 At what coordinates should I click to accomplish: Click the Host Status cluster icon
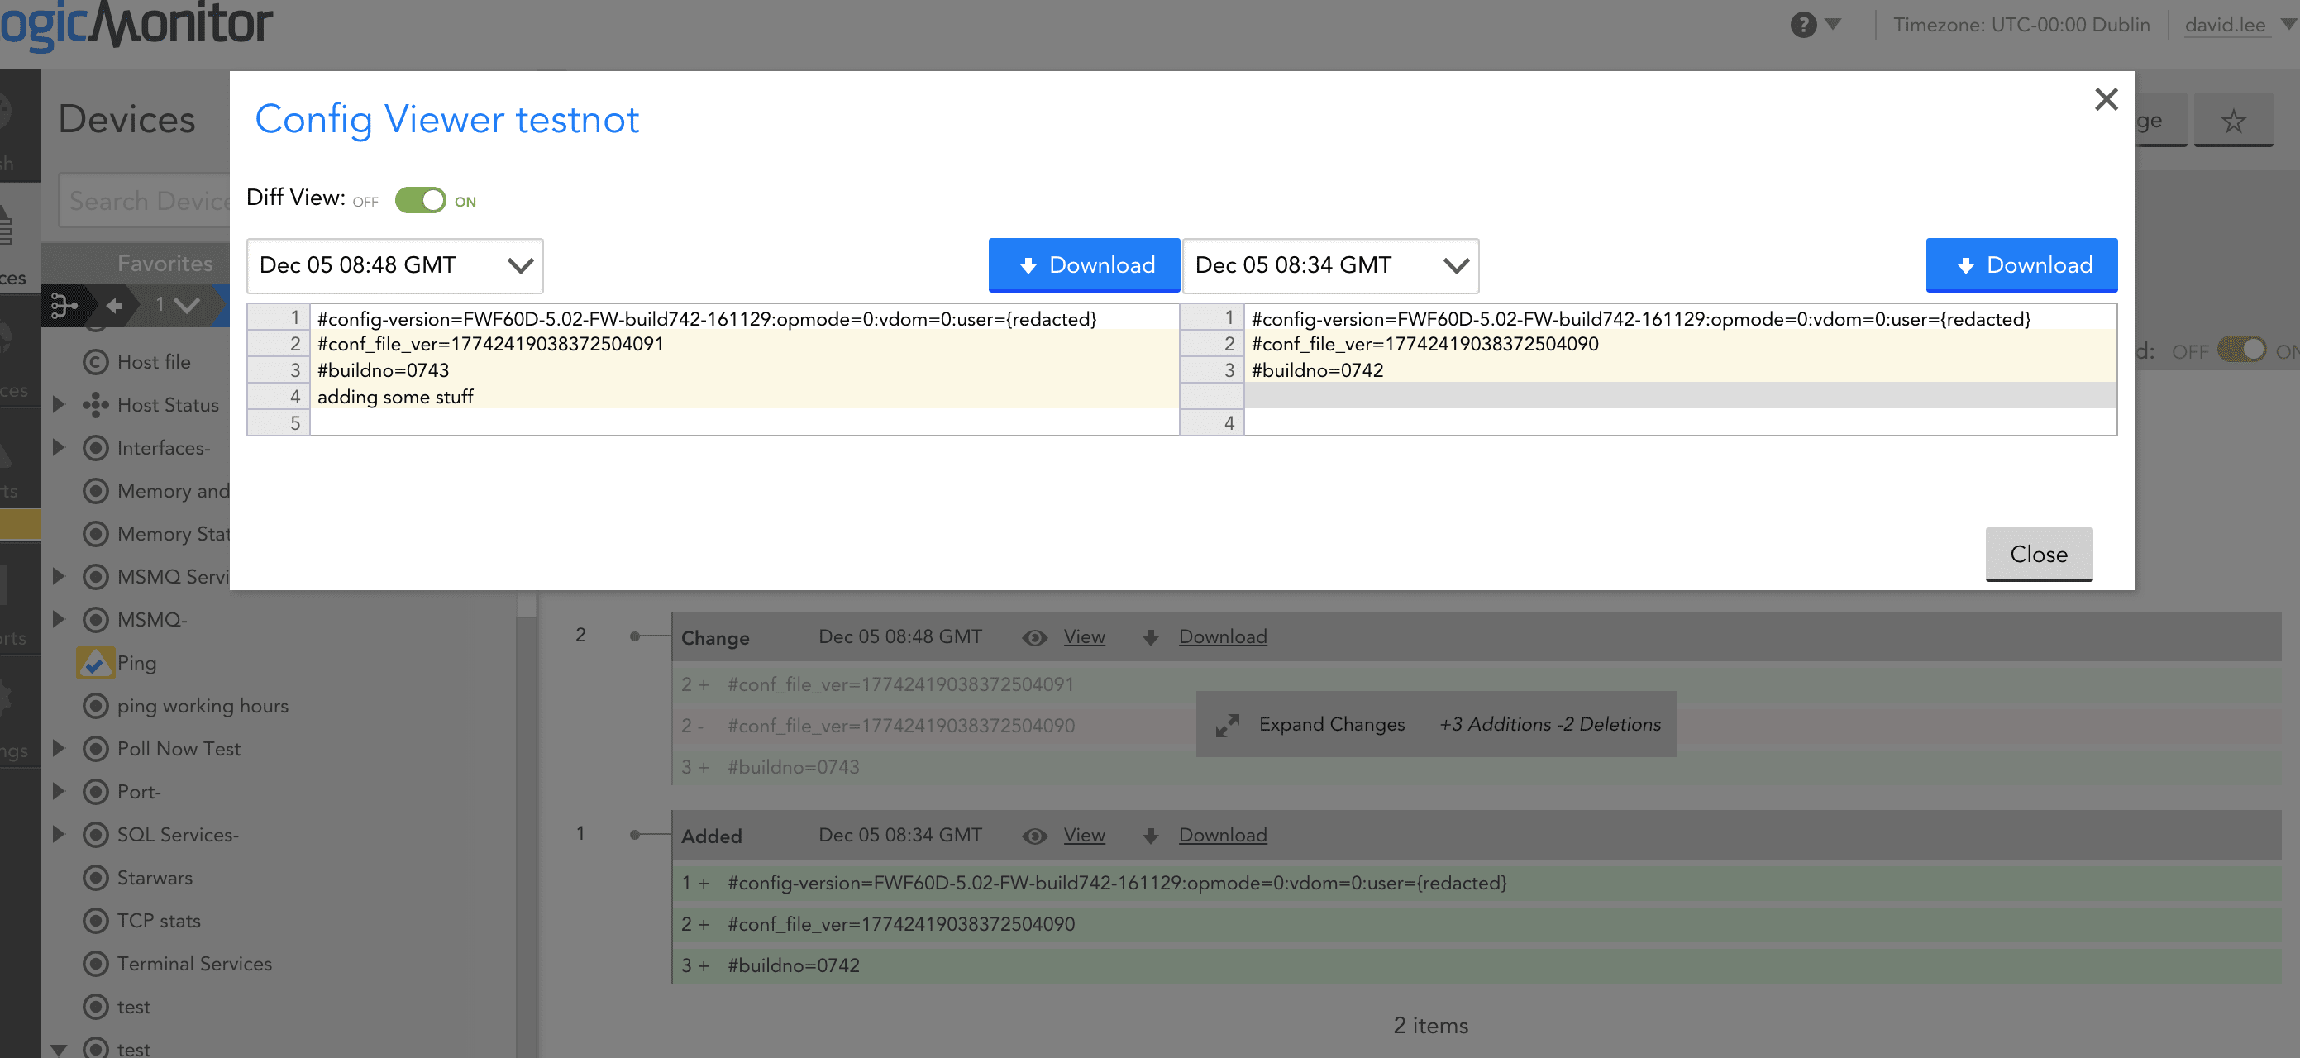tap(96, 404)
